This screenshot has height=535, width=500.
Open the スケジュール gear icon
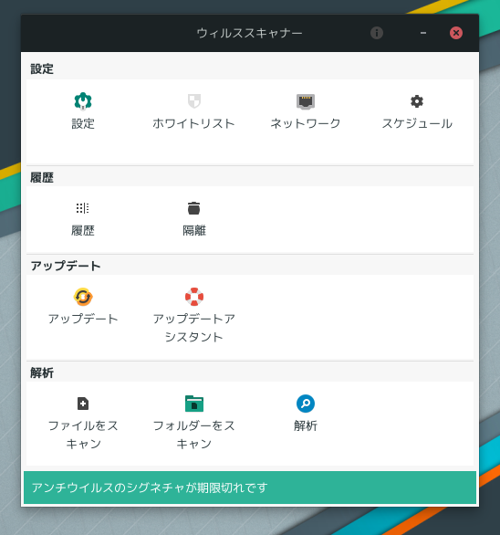417,101
